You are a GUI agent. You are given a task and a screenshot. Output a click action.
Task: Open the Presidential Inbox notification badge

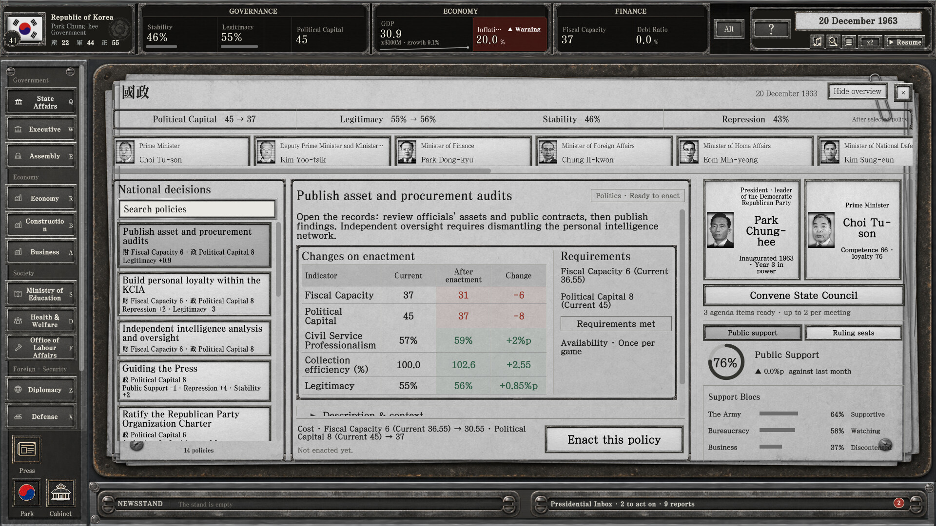pyautogui.click(x=898, y=503)
